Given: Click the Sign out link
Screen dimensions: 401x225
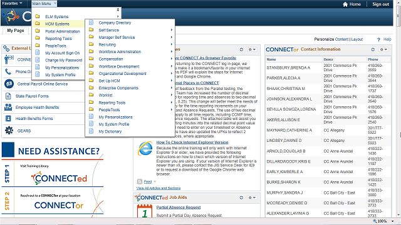Looking at the screenshot, I should coord(380,4).
